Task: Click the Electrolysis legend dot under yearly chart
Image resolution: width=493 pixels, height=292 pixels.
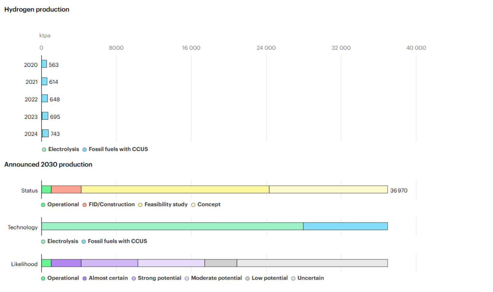Action: coord(44,150)
